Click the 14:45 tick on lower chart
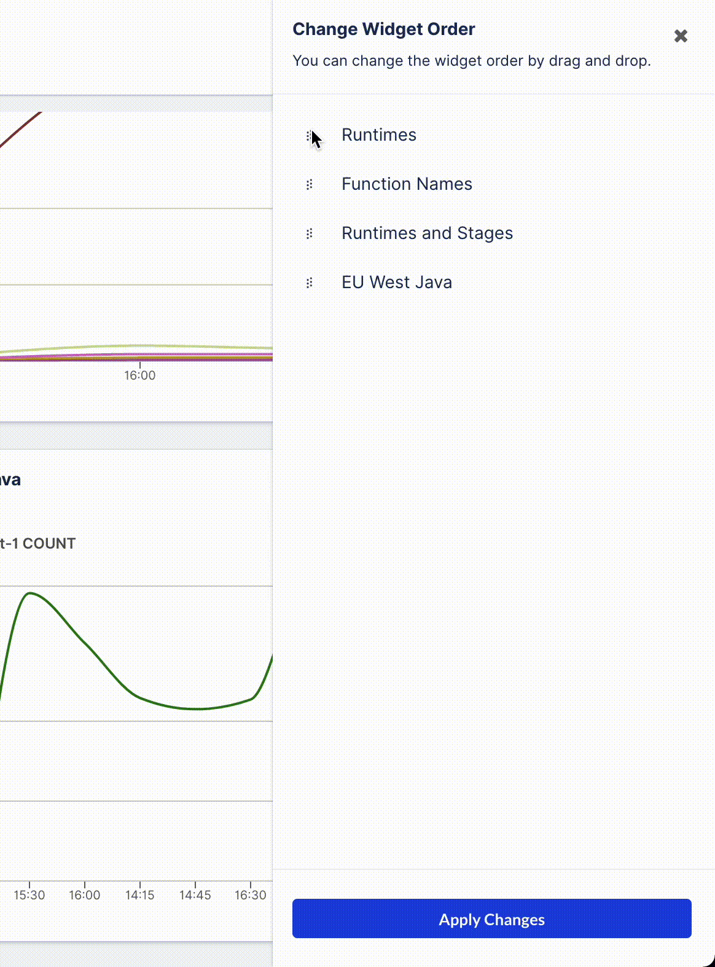 click(x=195, y=895)
